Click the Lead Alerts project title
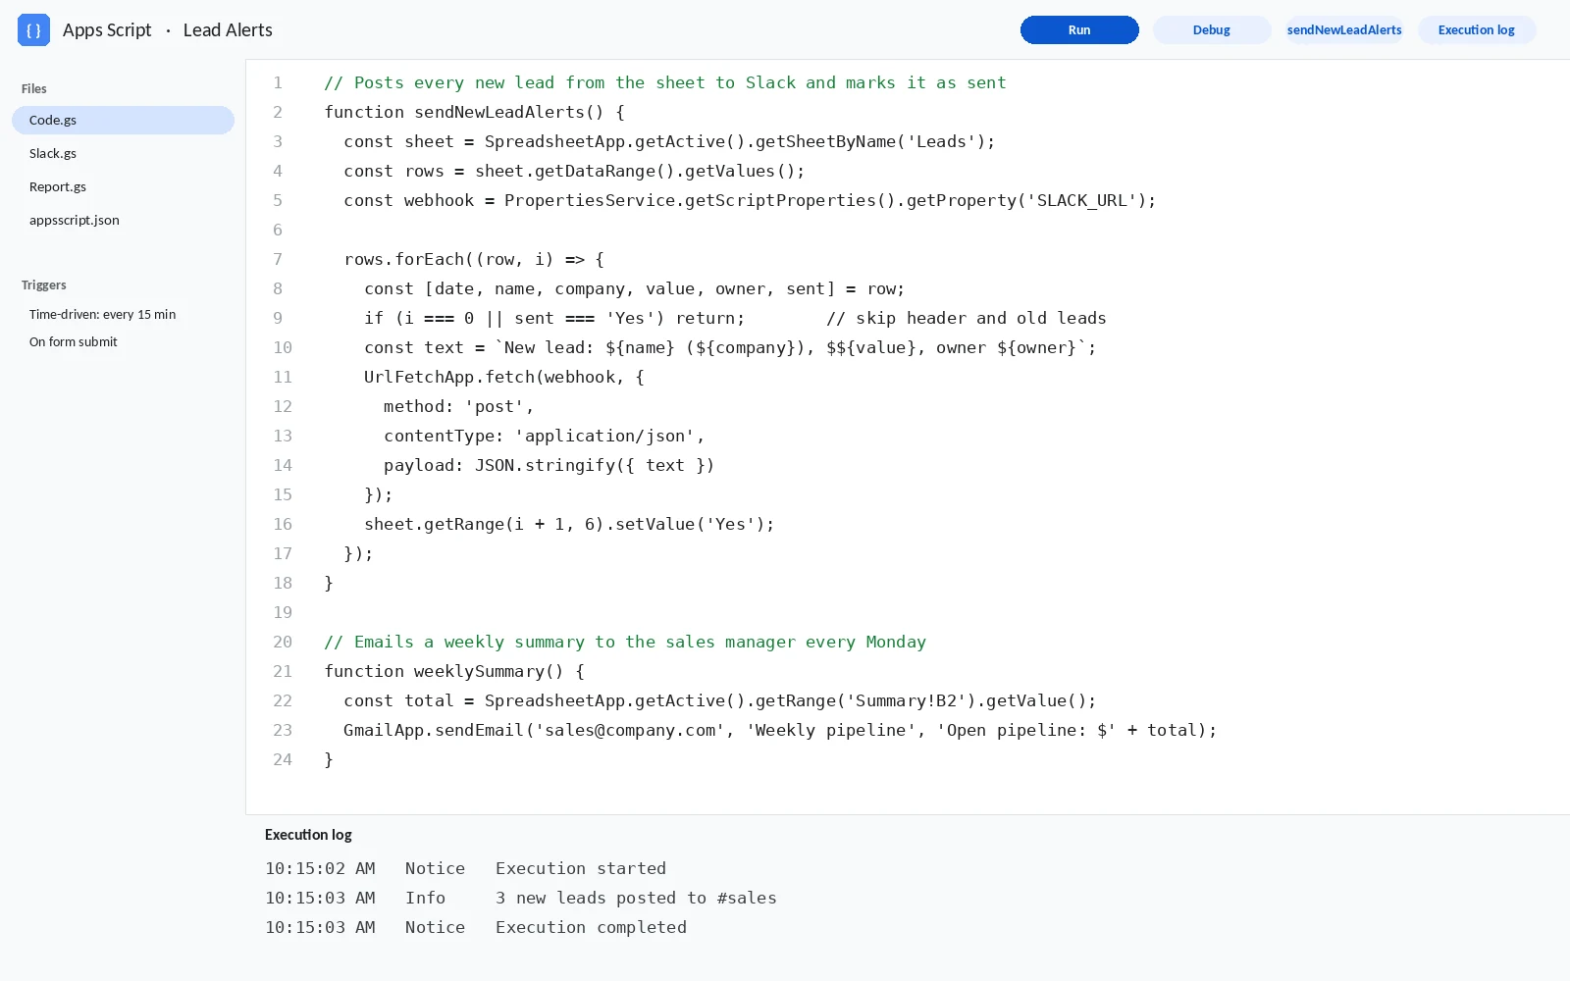The height and width of the screenshot is (981, 1570). pyautogui.click(x=228, y=30)
